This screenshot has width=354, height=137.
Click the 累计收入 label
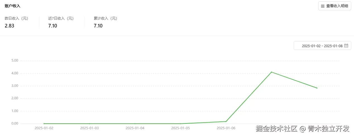(x=106, y=18)
